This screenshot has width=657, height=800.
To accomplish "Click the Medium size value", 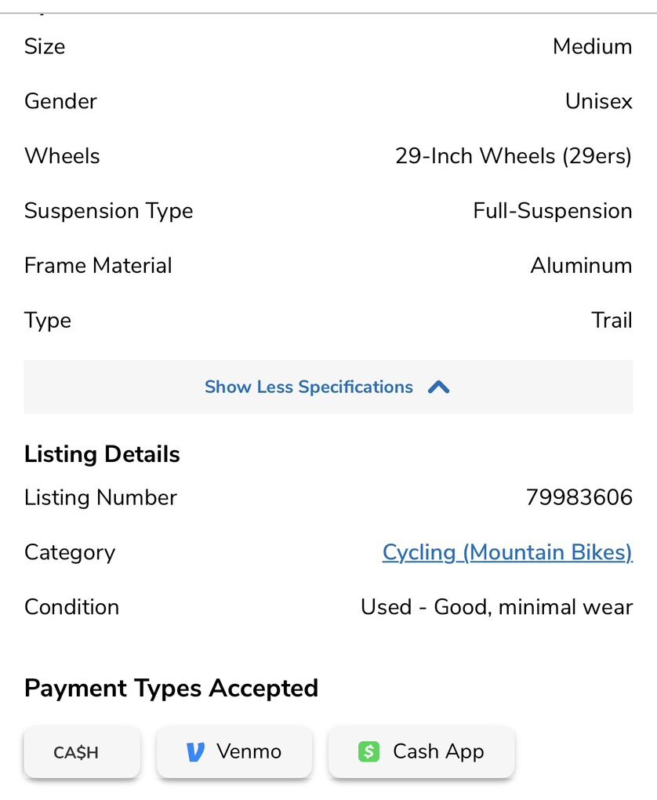I will 592,46.
